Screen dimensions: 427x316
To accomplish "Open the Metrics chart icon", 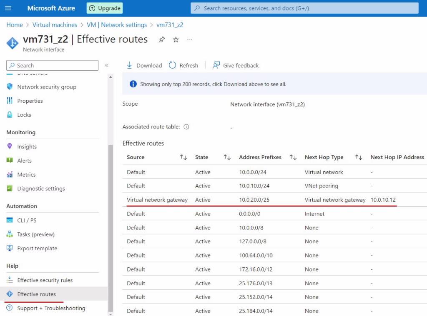I will (x=9, y=175).
